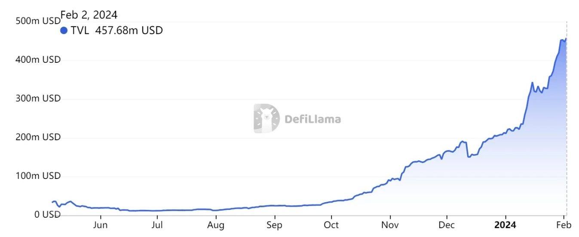Click the blue TVL legend dot
The width and height of the screenshot is (579, 237).
pos(64,31)
